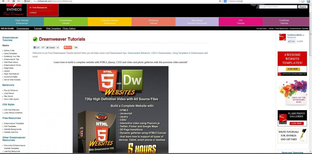
Task: Open Fireworks Tutorials & Resources tab
Action: click(x=110, y=22)
